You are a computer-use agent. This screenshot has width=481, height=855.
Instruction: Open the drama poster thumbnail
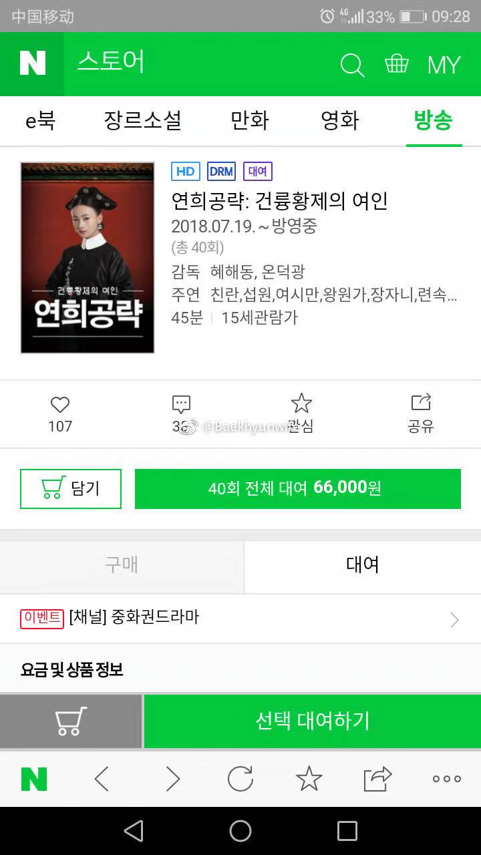[x=88, y=258]
